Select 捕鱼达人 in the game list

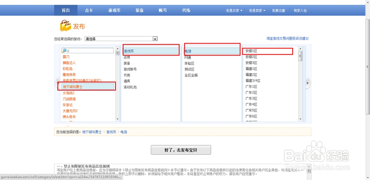point(69,63)
